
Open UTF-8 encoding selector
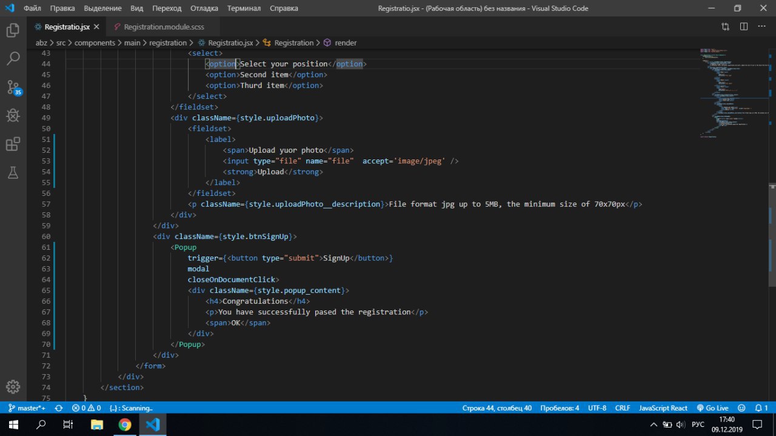(x=597, y=408)
